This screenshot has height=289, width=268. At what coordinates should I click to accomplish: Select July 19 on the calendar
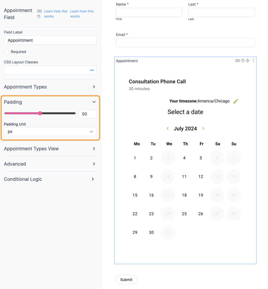click(201, 195)
